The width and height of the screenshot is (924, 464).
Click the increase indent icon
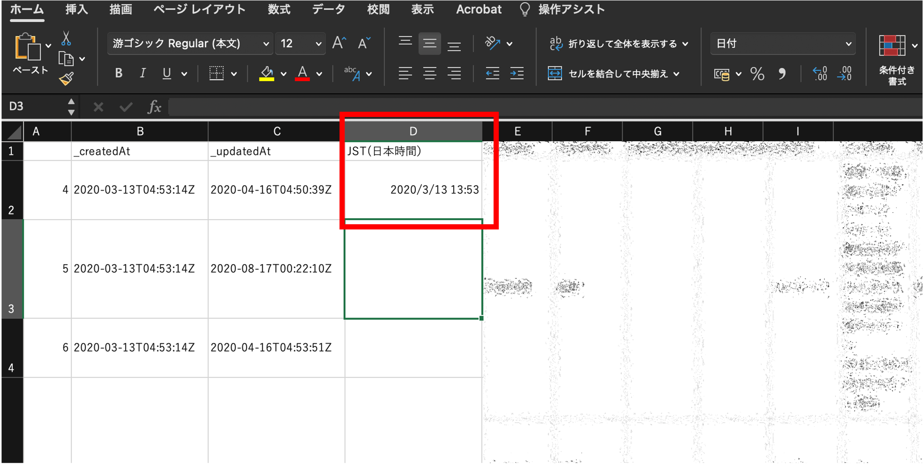tap(517, 74)
